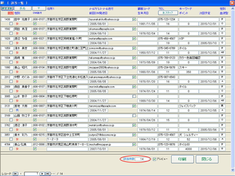Viewport: 235px width, 176px height.
Task: Close the 該当一覧 window
Action: pyautogui.click(x=232, y=3)
